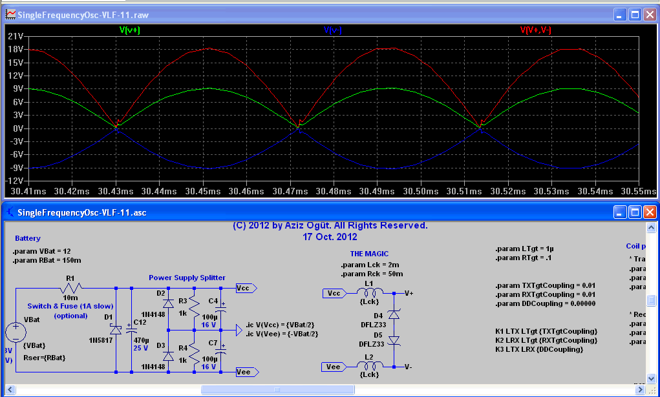Select the C12 470µ capacitor symbol
The height and width of the screenshot is (397, 660).
[x=131, y=329]
